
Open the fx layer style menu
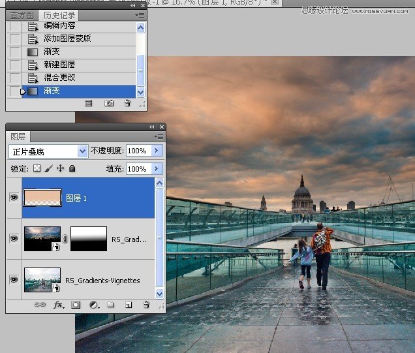click(57, 305)
